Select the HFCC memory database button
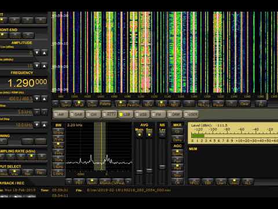The width and height of the screenshot is (278, 209). coord(194,182)
